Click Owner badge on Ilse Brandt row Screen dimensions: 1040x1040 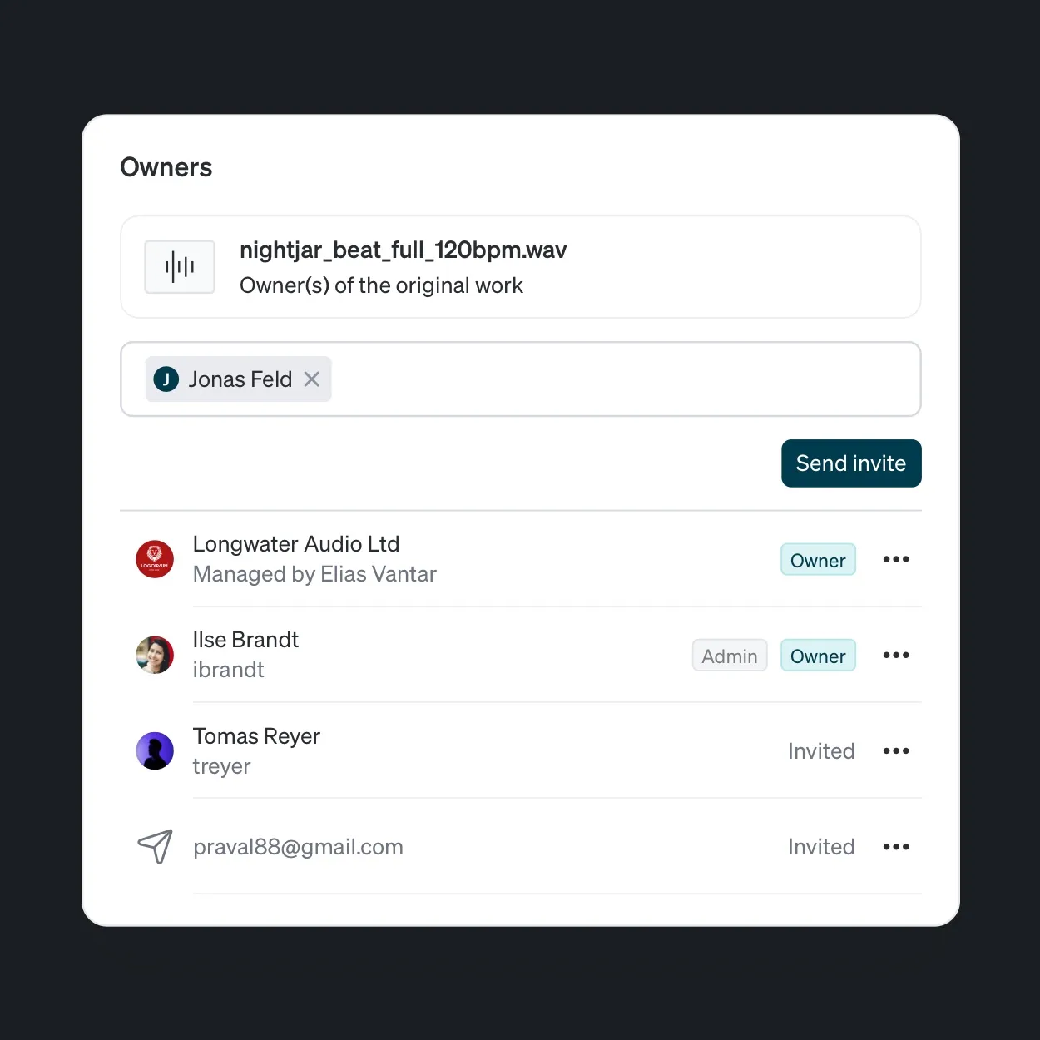click(x=818, y=656)
